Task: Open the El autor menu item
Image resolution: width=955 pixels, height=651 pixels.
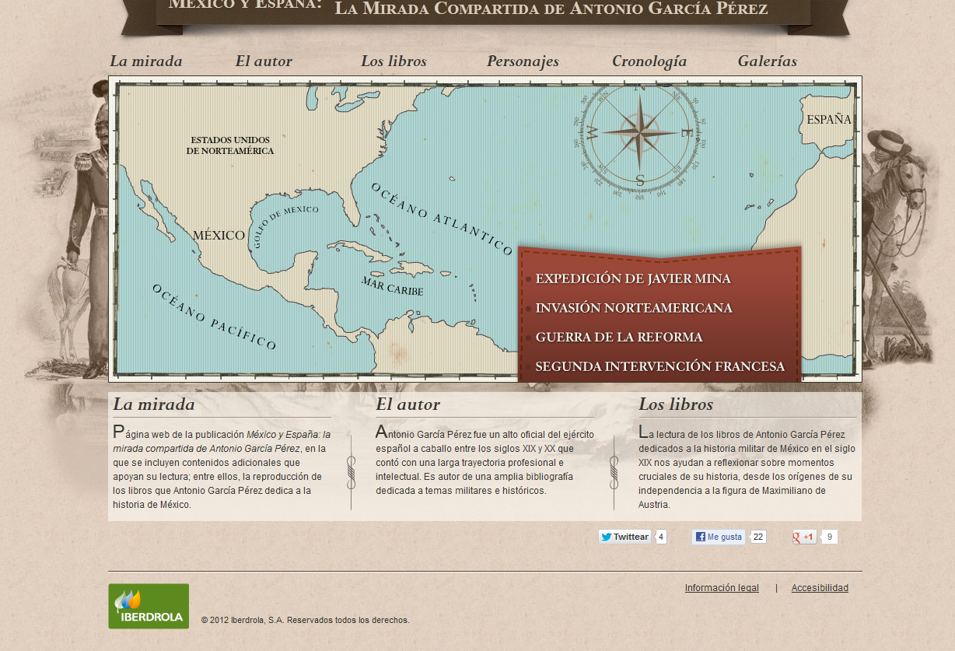Action: pos(264,61)
